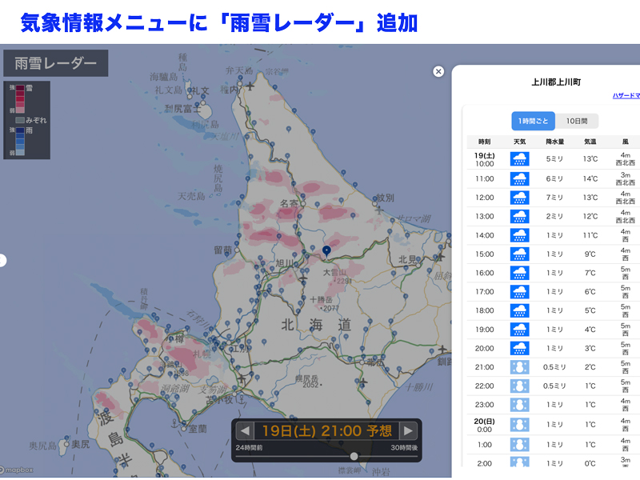Click the rain icon in the 10:00 row
The height and width of the screenshot is (480, 640).
519,159
